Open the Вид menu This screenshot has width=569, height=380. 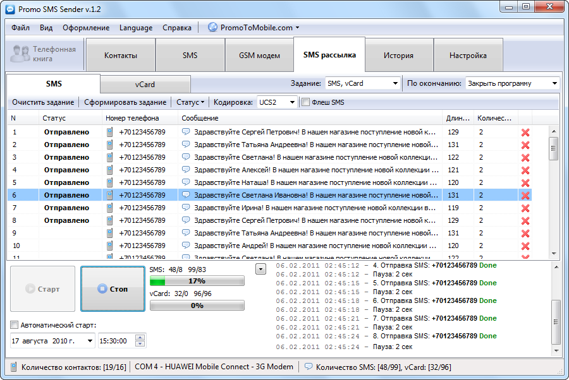pos(46,28)
